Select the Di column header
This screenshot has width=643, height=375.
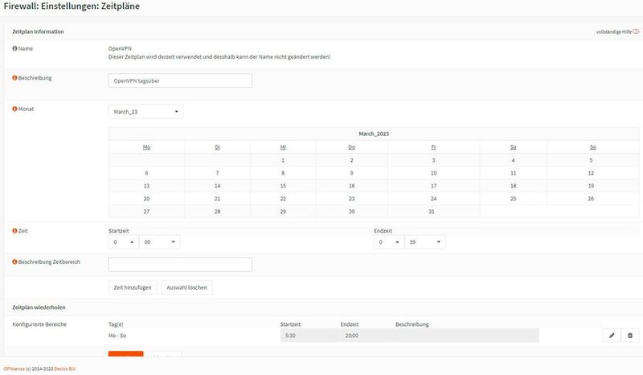217,147
